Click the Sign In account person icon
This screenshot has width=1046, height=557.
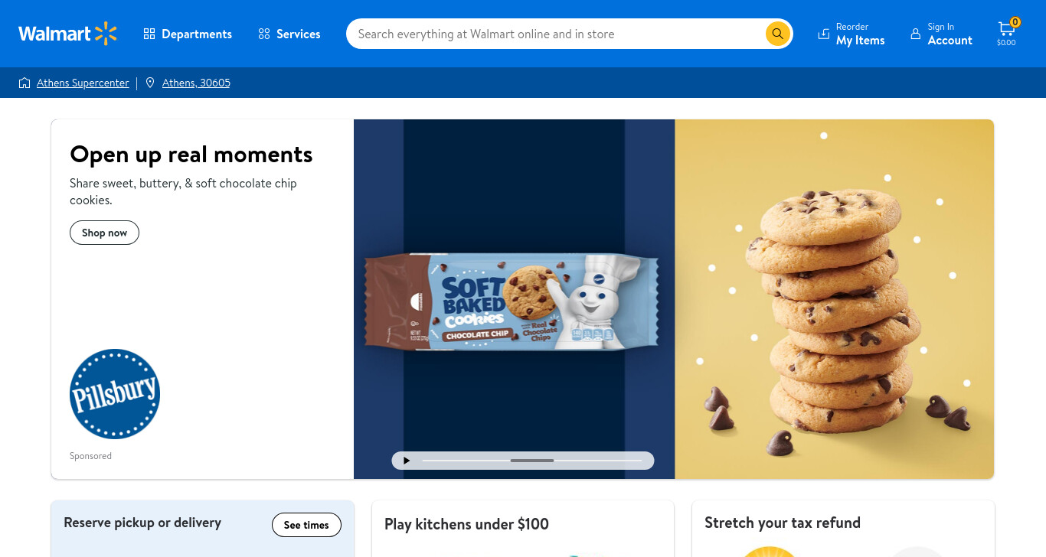click(x=915, y=34)
